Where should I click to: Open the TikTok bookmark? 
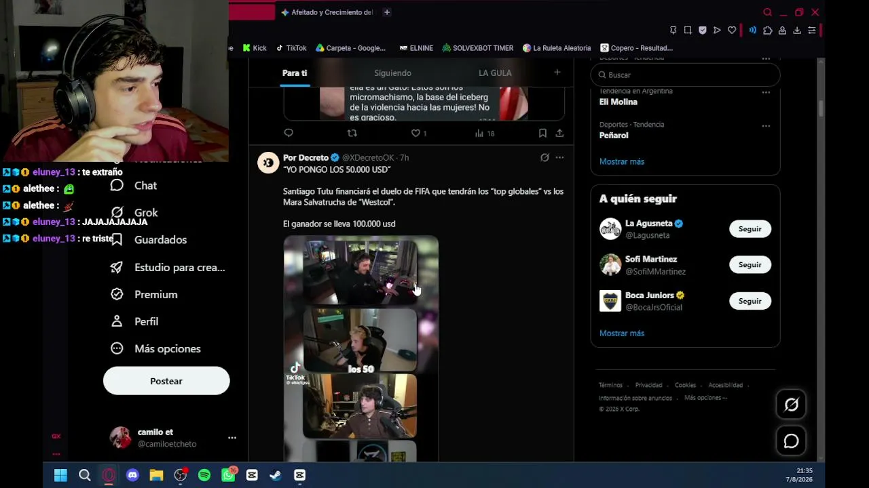pos(291,48)
